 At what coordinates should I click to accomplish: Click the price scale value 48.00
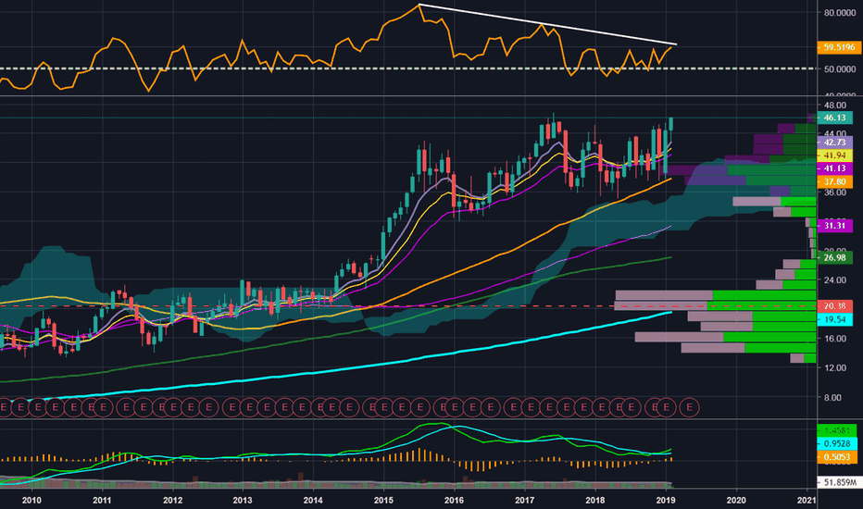coord(835,106)
